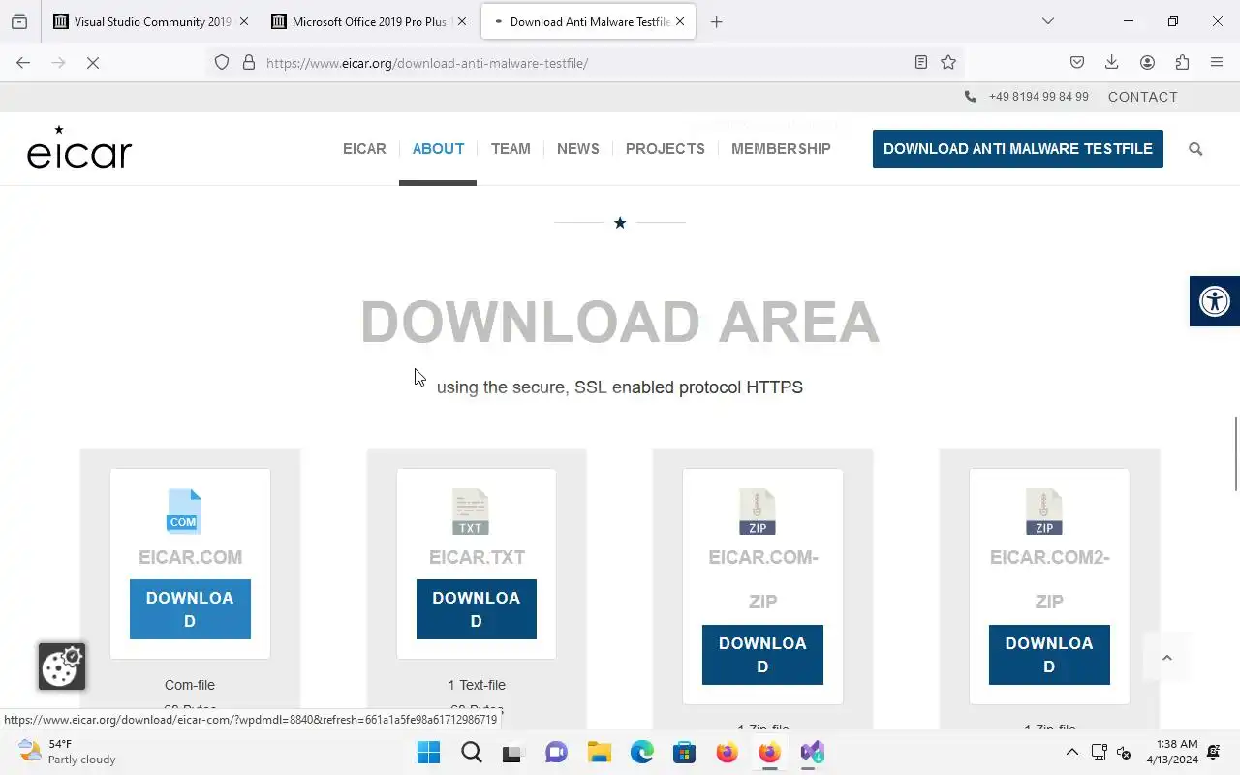Image resolution: width=1240 pixels, height=775 pixels.
Task: Open Firefox account icon
Action: [1147, 63]
